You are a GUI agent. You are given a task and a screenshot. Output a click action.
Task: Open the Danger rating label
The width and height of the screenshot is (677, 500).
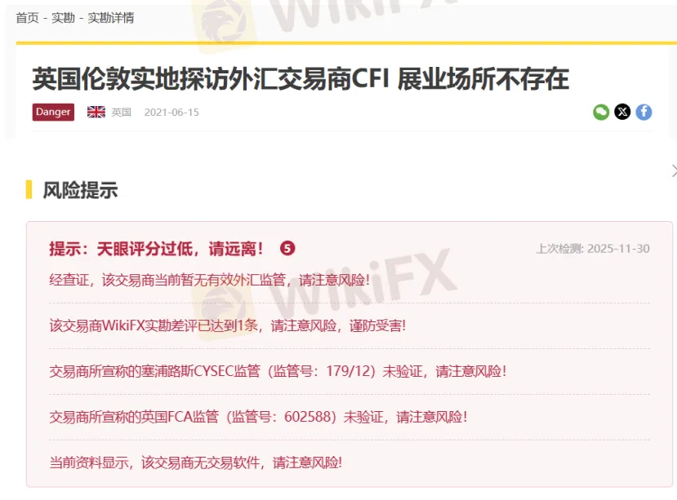pyautogui.click(x=52, y=112)
